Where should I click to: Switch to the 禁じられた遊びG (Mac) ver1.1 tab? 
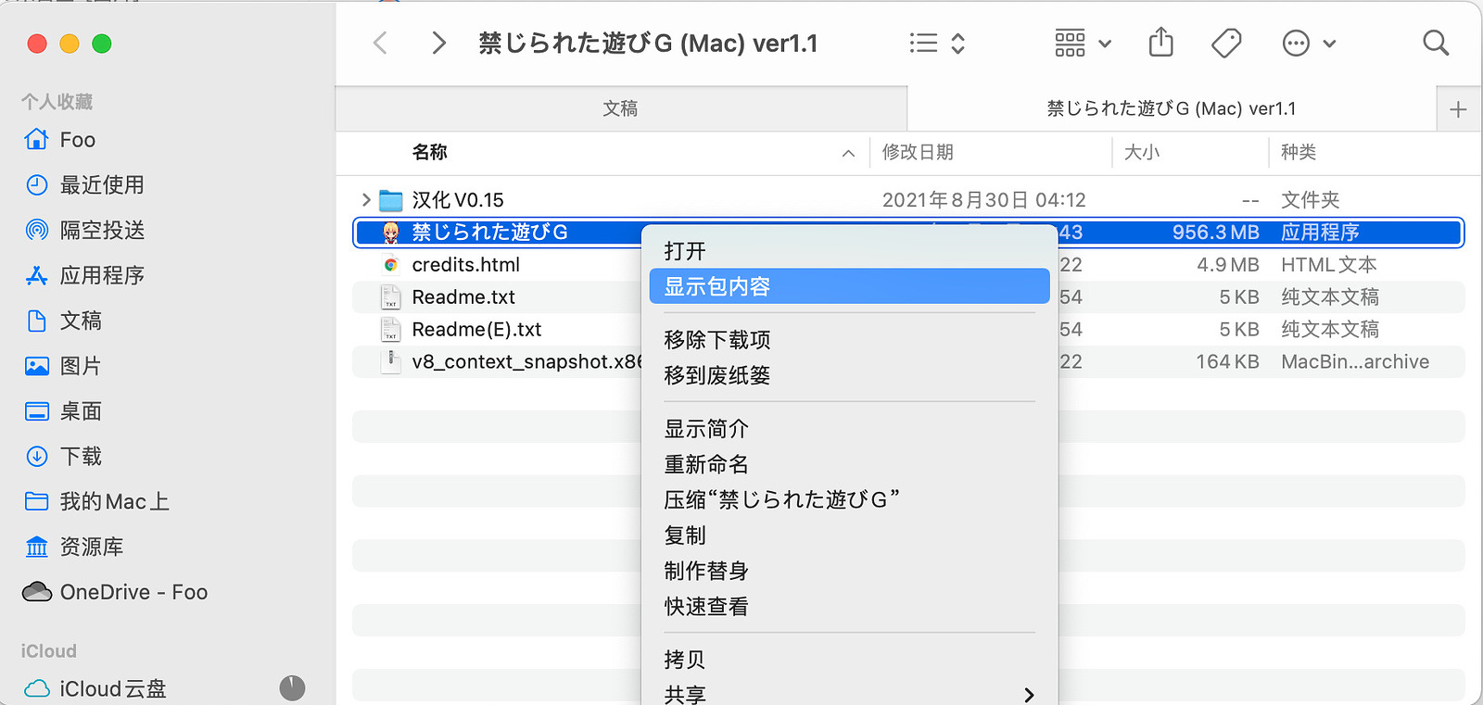1172,108
